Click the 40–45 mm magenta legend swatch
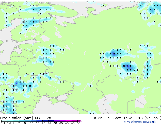Screen dimensions: 161x124 pos(69,121)
